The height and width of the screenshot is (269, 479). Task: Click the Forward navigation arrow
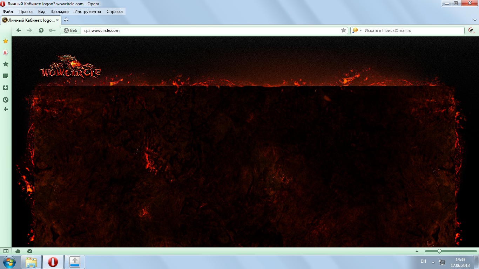[30, 30]
